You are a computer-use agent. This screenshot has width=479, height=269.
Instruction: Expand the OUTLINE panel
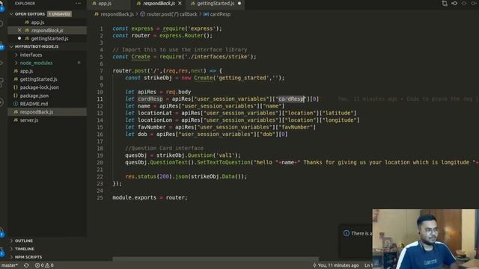click(24, 241)
